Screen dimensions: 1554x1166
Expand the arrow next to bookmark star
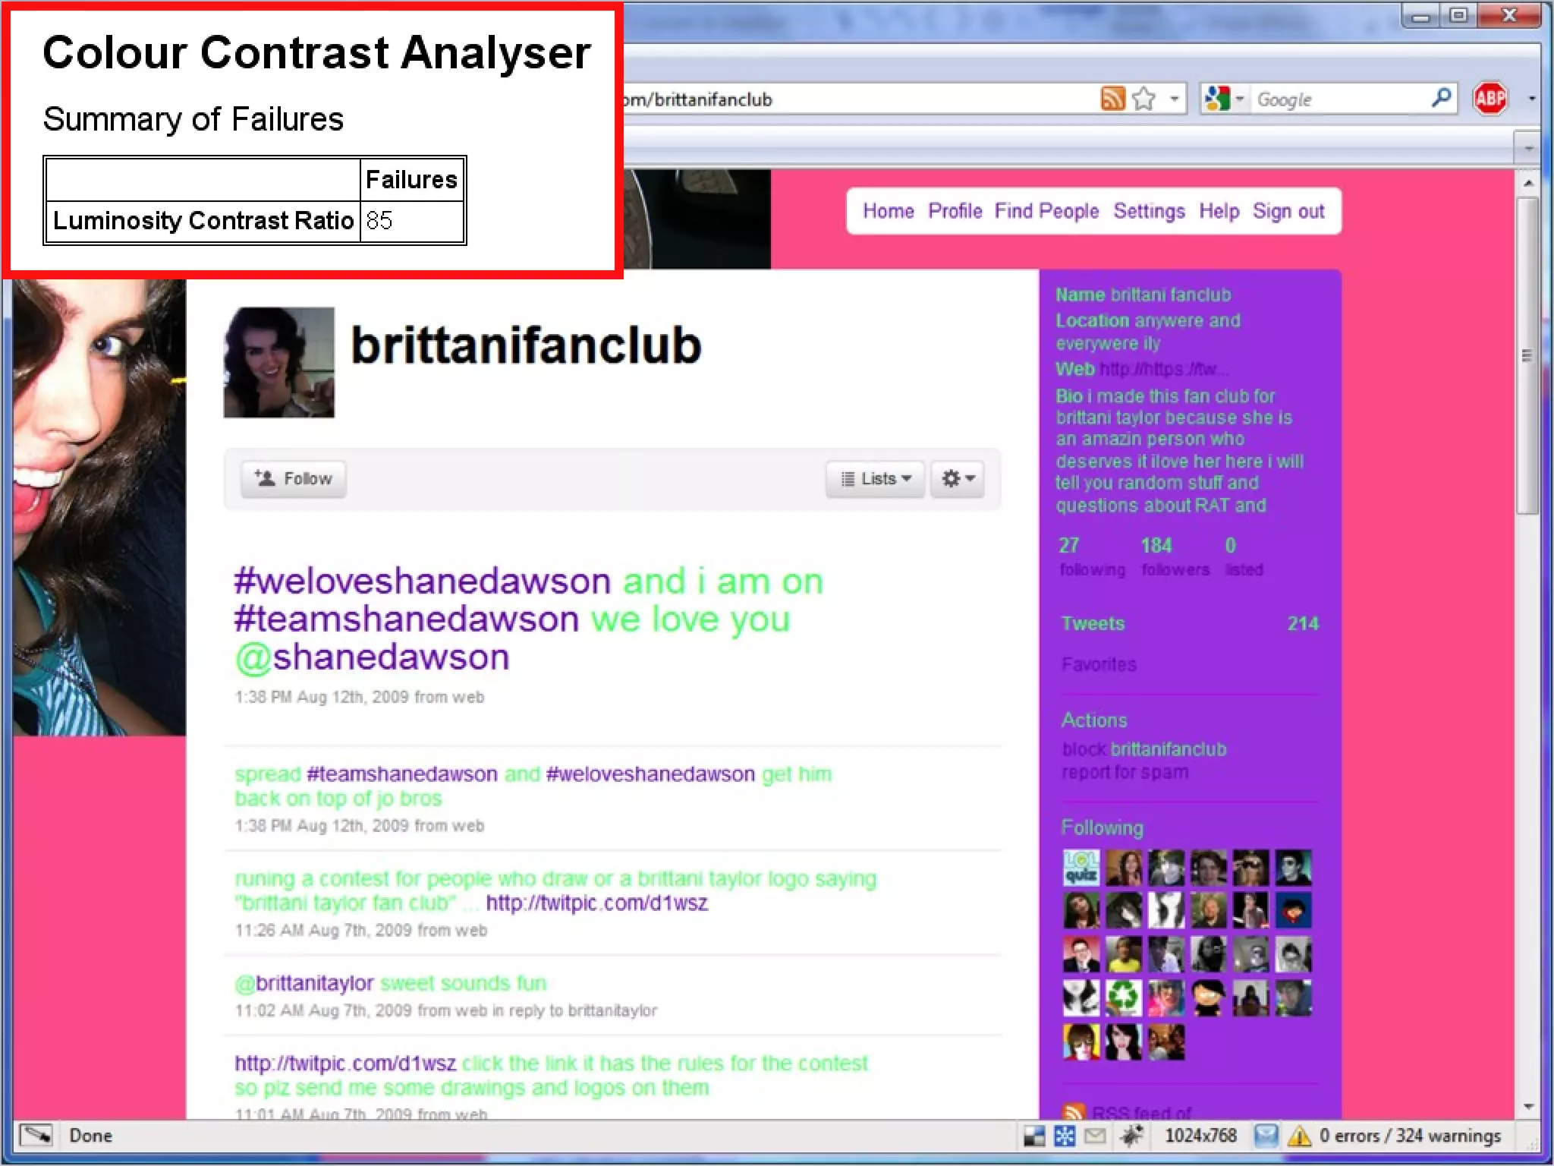click(1174, 99)
